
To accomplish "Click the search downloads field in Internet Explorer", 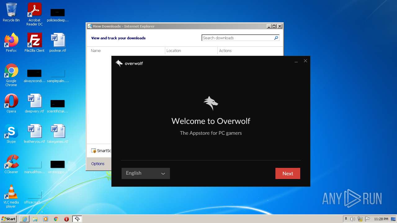I will coord(237,38).
